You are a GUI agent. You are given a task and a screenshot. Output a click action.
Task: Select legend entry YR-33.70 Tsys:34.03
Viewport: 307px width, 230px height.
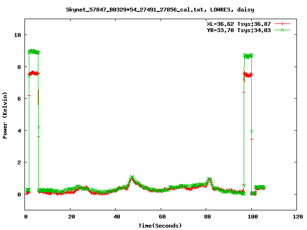(239, 30)
